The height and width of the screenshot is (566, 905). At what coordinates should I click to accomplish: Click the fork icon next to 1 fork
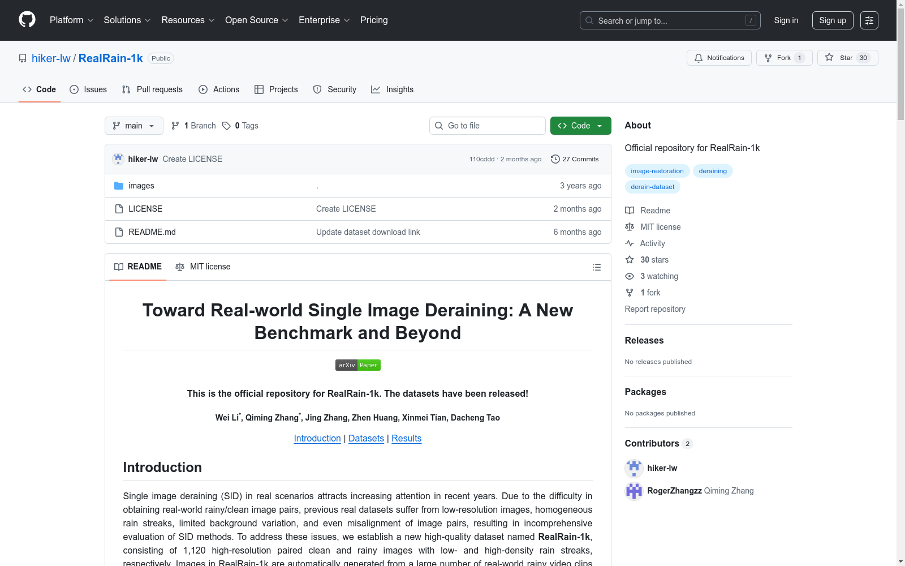[630, 293]
